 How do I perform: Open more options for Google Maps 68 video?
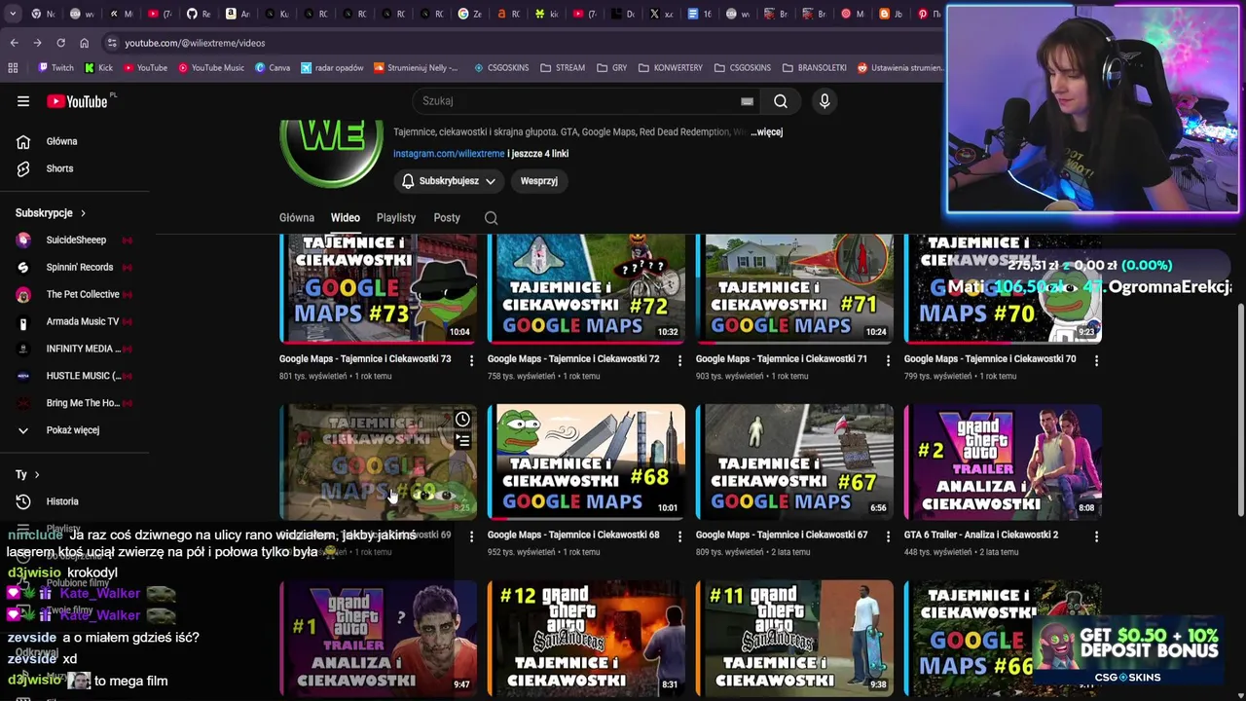pyautogui.click(x=679, y=536)
